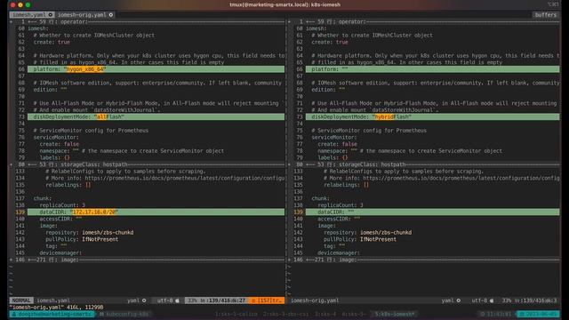Click the user@host tmux status segment

pos(52,314)
